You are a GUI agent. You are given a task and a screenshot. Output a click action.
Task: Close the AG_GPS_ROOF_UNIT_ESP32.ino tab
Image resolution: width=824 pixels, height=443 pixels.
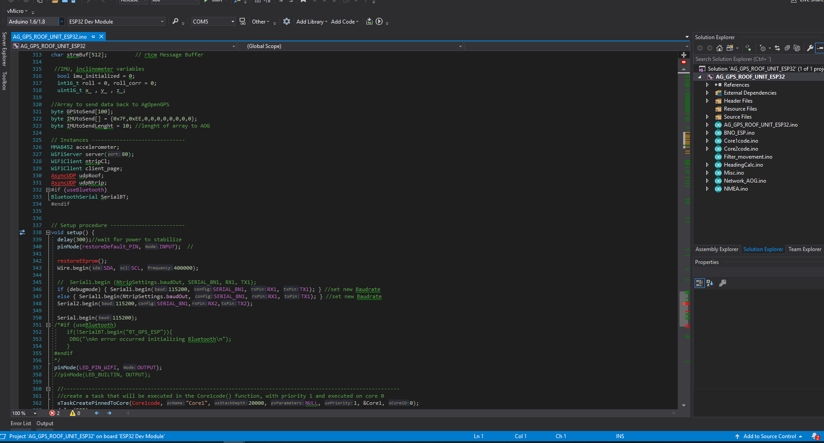101,37
